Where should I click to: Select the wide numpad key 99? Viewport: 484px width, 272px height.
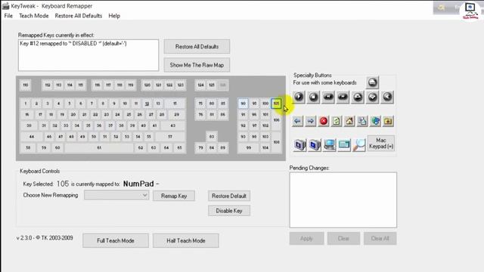pyautogui.click(x=249, y=148)
